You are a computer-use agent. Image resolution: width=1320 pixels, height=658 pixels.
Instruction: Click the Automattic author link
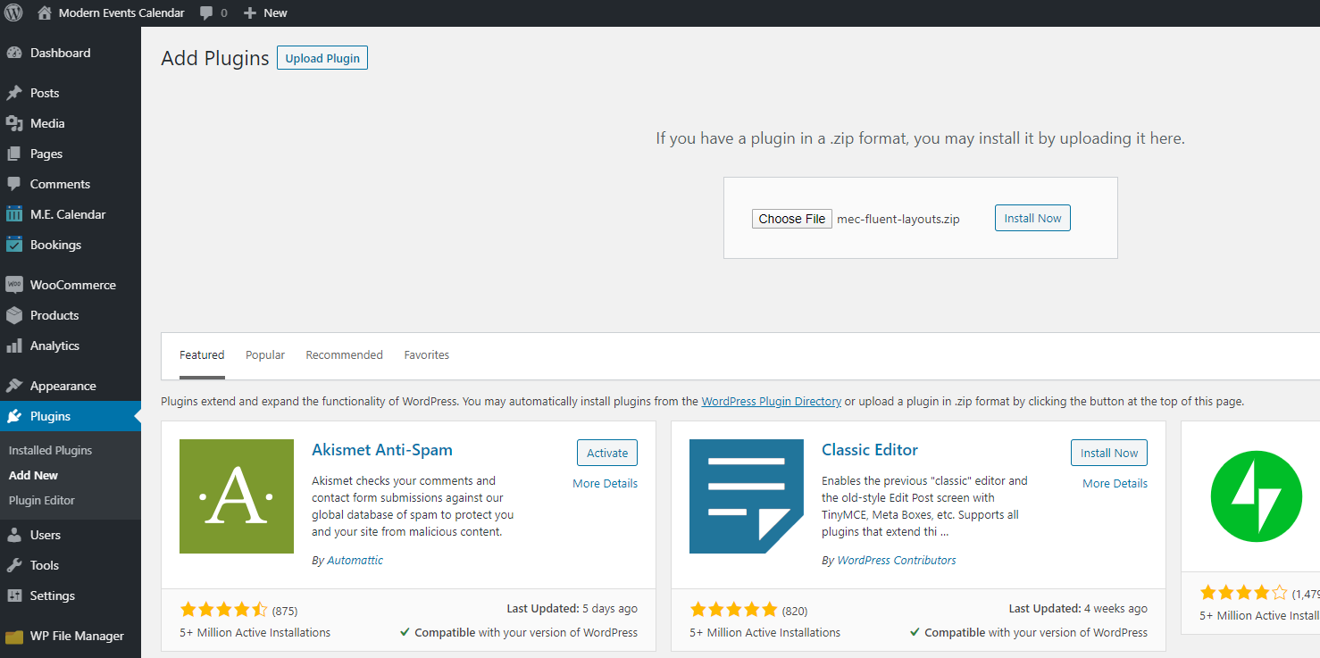(355, 561)
